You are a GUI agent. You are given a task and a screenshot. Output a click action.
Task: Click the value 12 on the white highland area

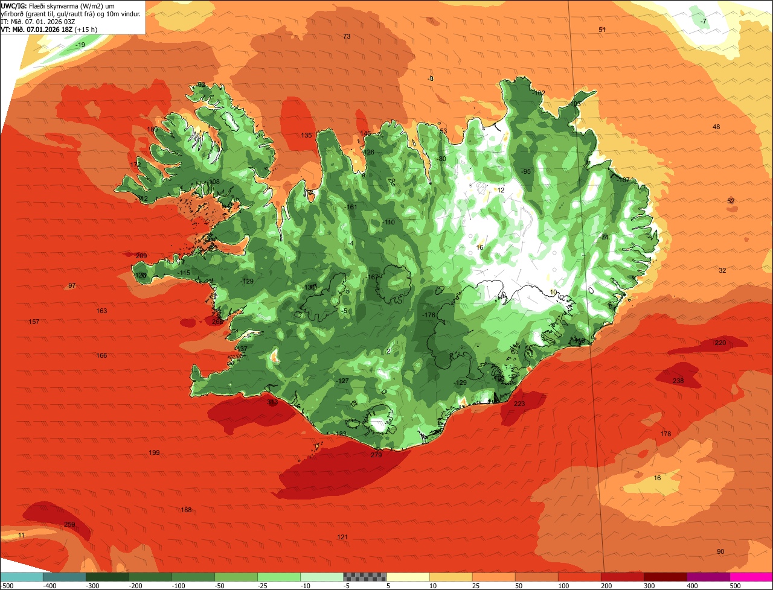click(501, 191)
